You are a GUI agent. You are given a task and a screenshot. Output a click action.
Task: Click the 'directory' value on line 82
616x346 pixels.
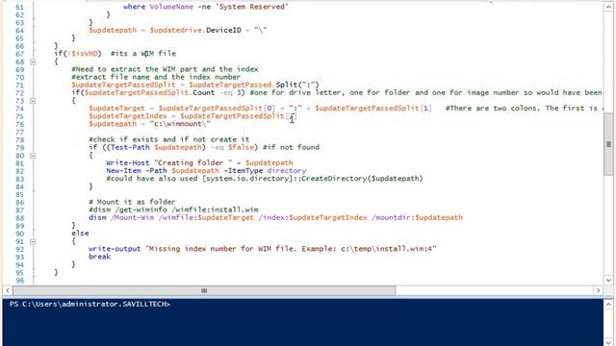287,171
